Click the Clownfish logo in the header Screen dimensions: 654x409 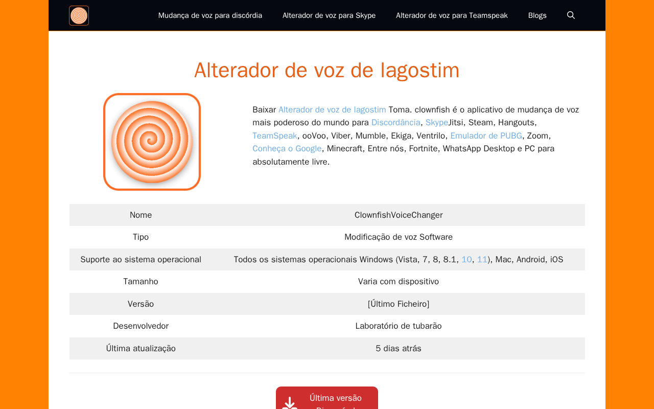[79, 15]
